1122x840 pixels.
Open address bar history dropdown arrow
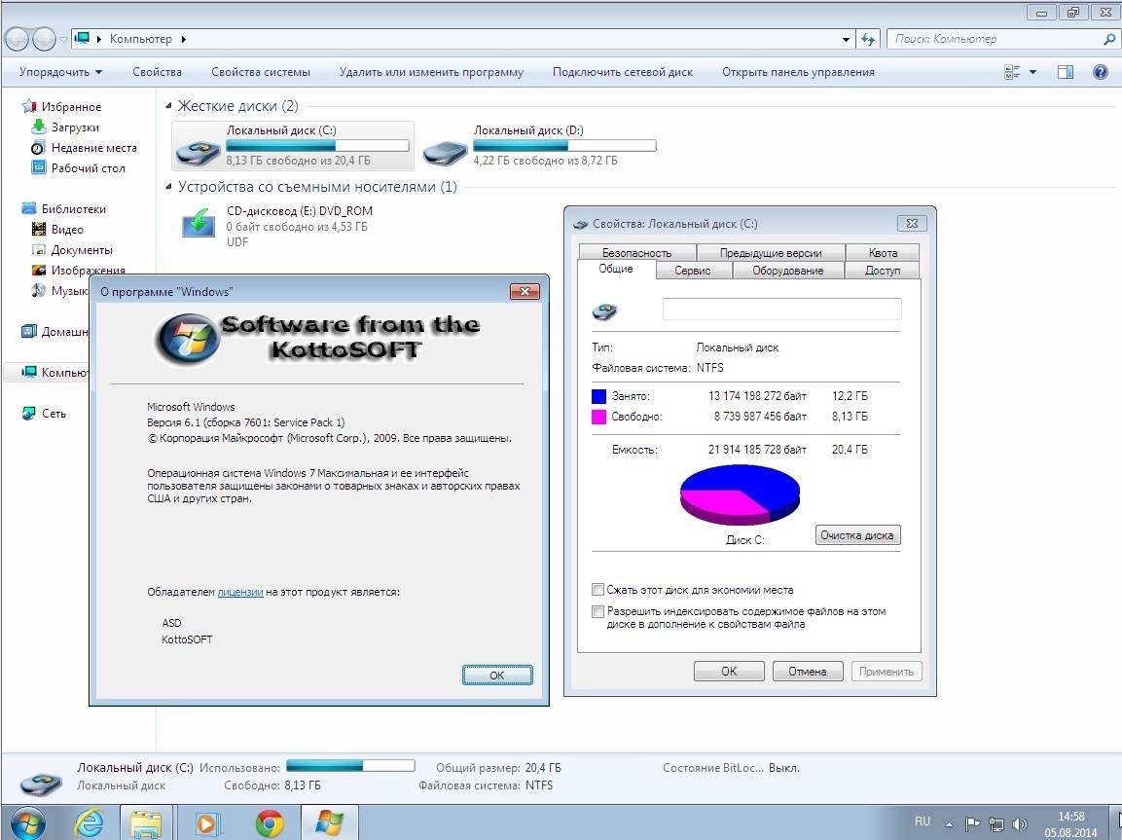point(847,39)
